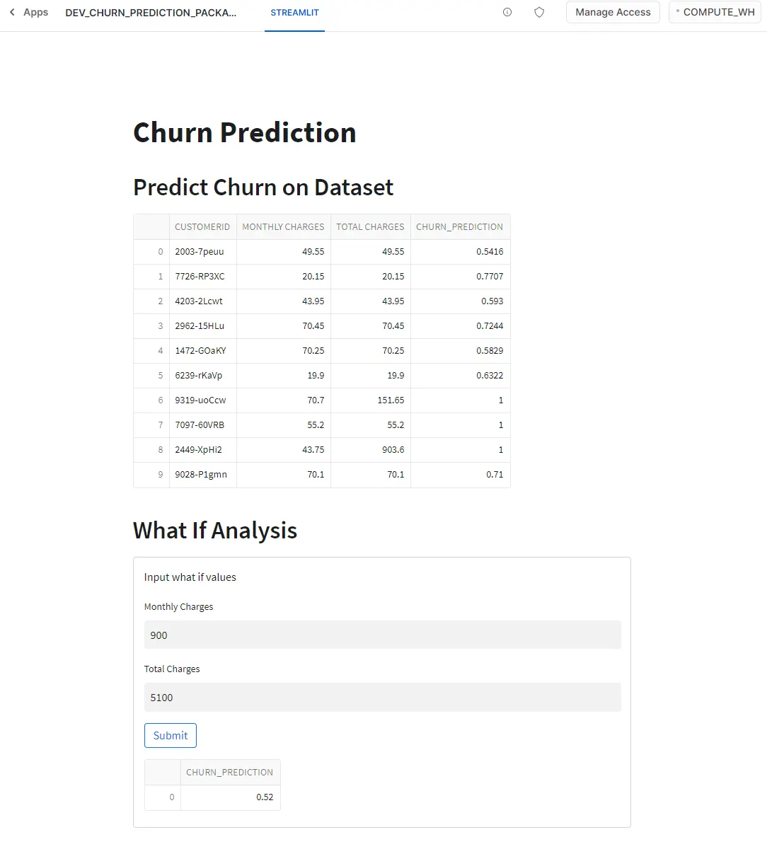Click the DEV_CHURN_PREDICTION_PACKA breadcrumb title
Image resolution: width=767 pixels, height=849 pixels.
point(151,12)
